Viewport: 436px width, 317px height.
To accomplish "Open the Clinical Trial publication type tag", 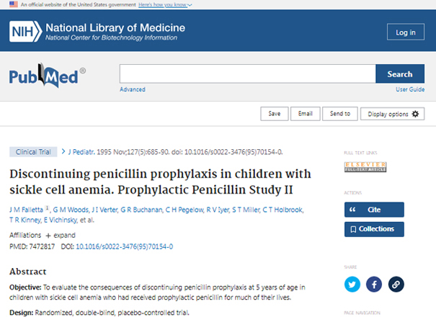I will (x=33, y=152).
